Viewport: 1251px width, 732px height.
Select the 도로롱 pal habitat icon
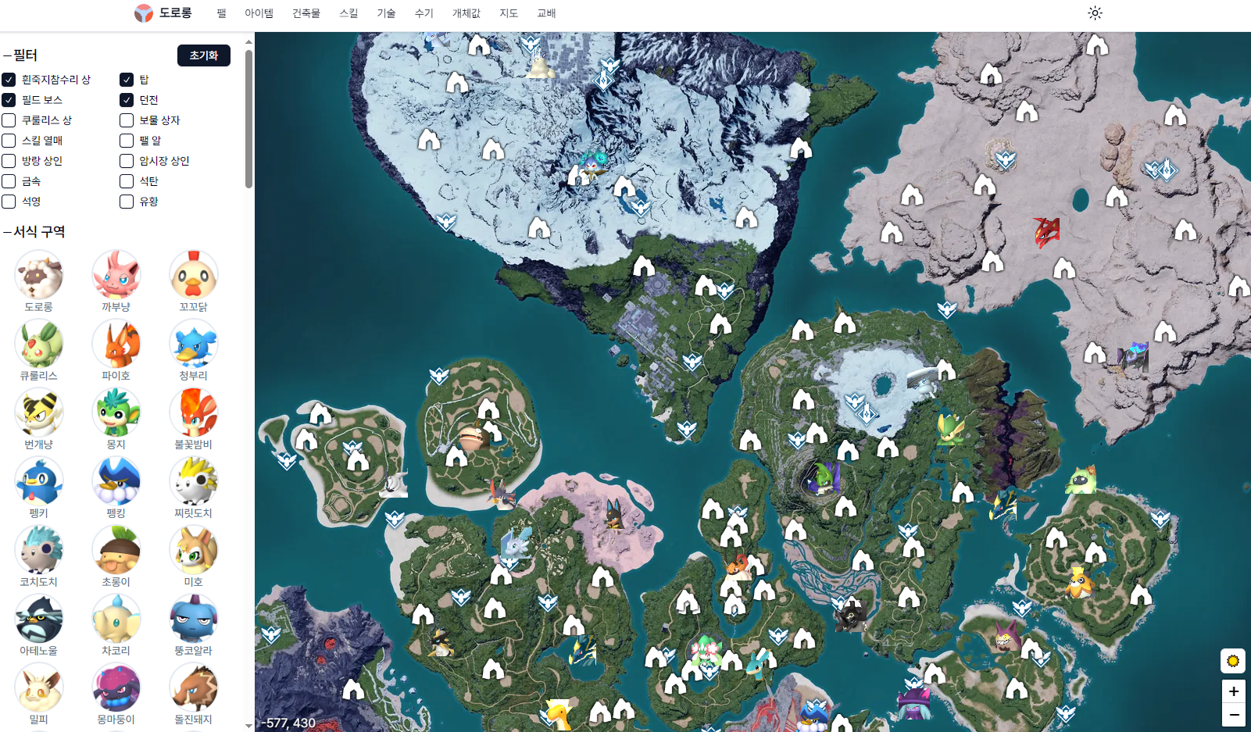[38, 275]
